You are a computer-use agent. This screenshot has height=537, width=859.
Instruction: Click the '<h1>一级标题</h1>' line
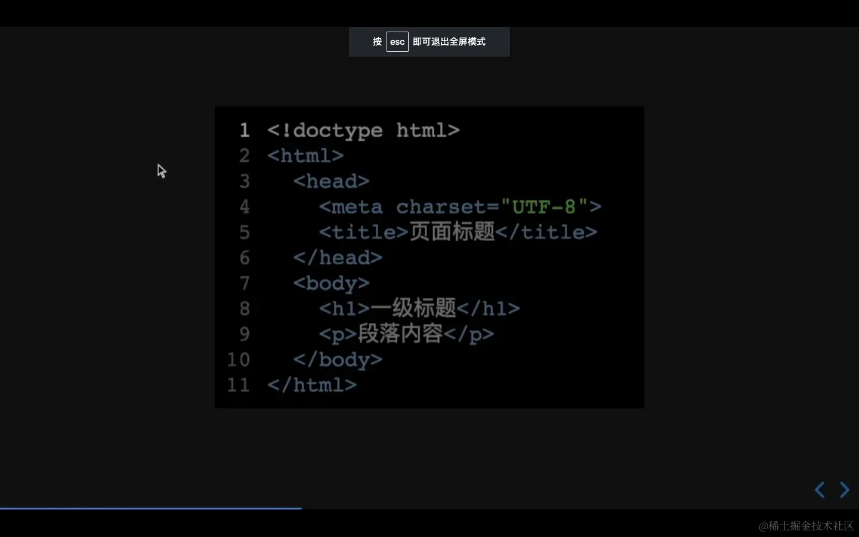[x=419, y=308]
